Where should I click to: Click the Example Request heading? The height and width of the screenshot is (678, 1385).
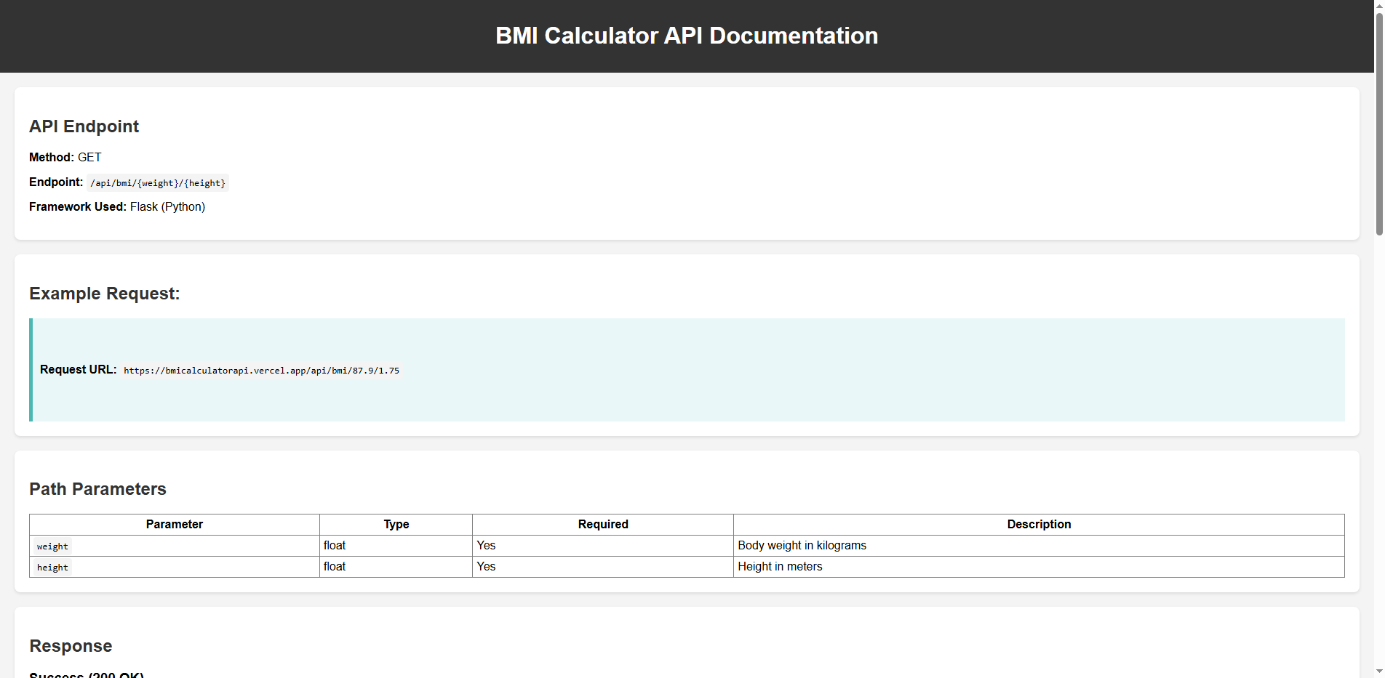pyautogui.click(x=104, y=294)
